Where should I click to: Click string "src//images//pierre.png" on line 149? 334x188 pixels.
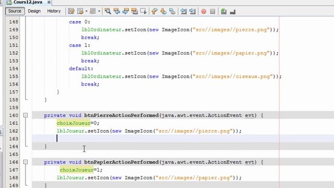tap(231, 30)
